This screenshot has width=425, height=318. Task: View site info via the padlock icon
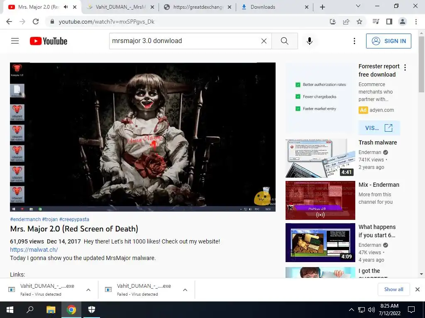52,22
